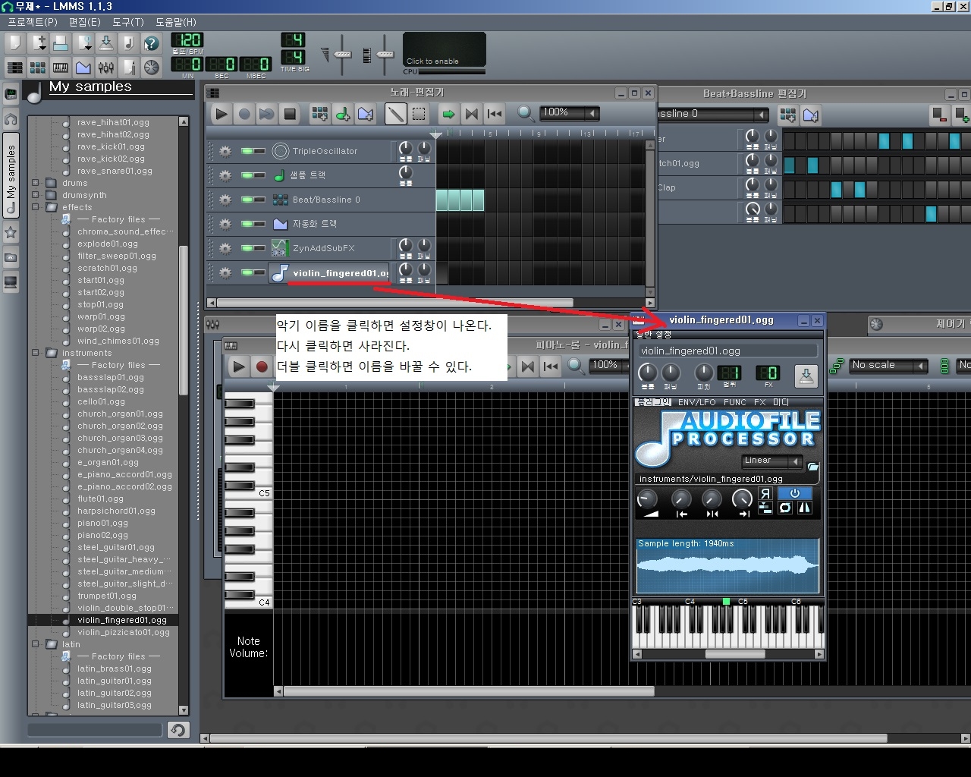971x777 pixels.
Task: Click violin_fingered01.ogg track name button
Action: 329,273
